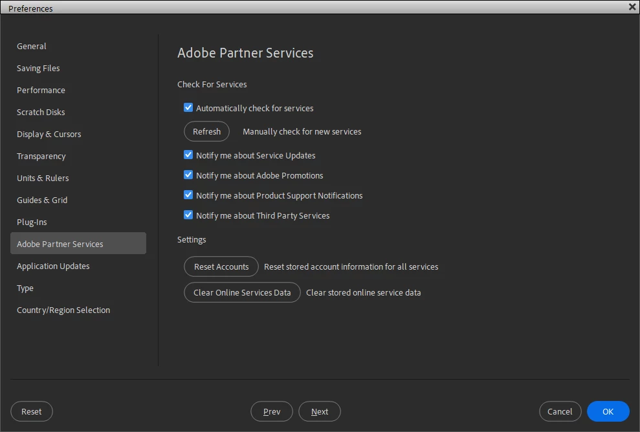The image size is (640, 432).
Task: Go to previous section with Prev
Action: point(272,411)
